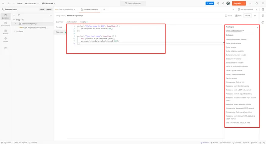Click the Run collection button
Image resolution: width=266 pixels, height=144 pixels.
(x=238, y=16)
